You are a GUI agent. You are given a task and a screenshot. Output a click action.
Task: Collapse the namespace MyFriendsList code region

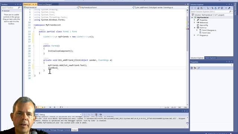click(33, 25)
